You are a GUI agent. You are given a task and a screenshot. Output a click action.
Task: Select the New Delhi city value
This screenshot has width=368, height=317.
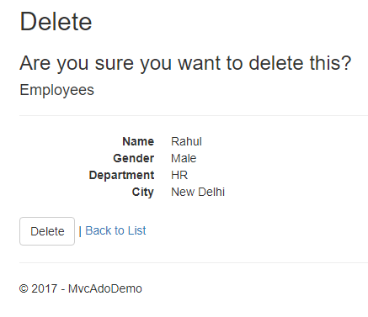click(x=198, y=192)
